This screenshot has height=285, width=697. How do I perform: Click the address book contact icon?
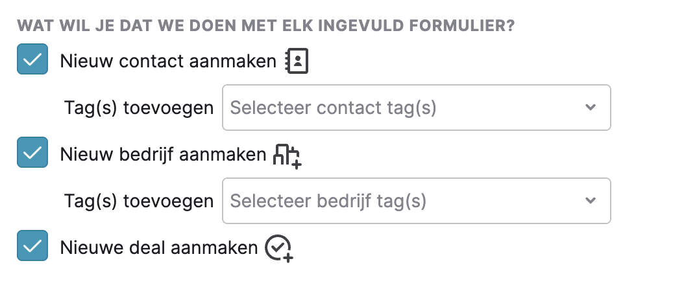tap(297, 61)
